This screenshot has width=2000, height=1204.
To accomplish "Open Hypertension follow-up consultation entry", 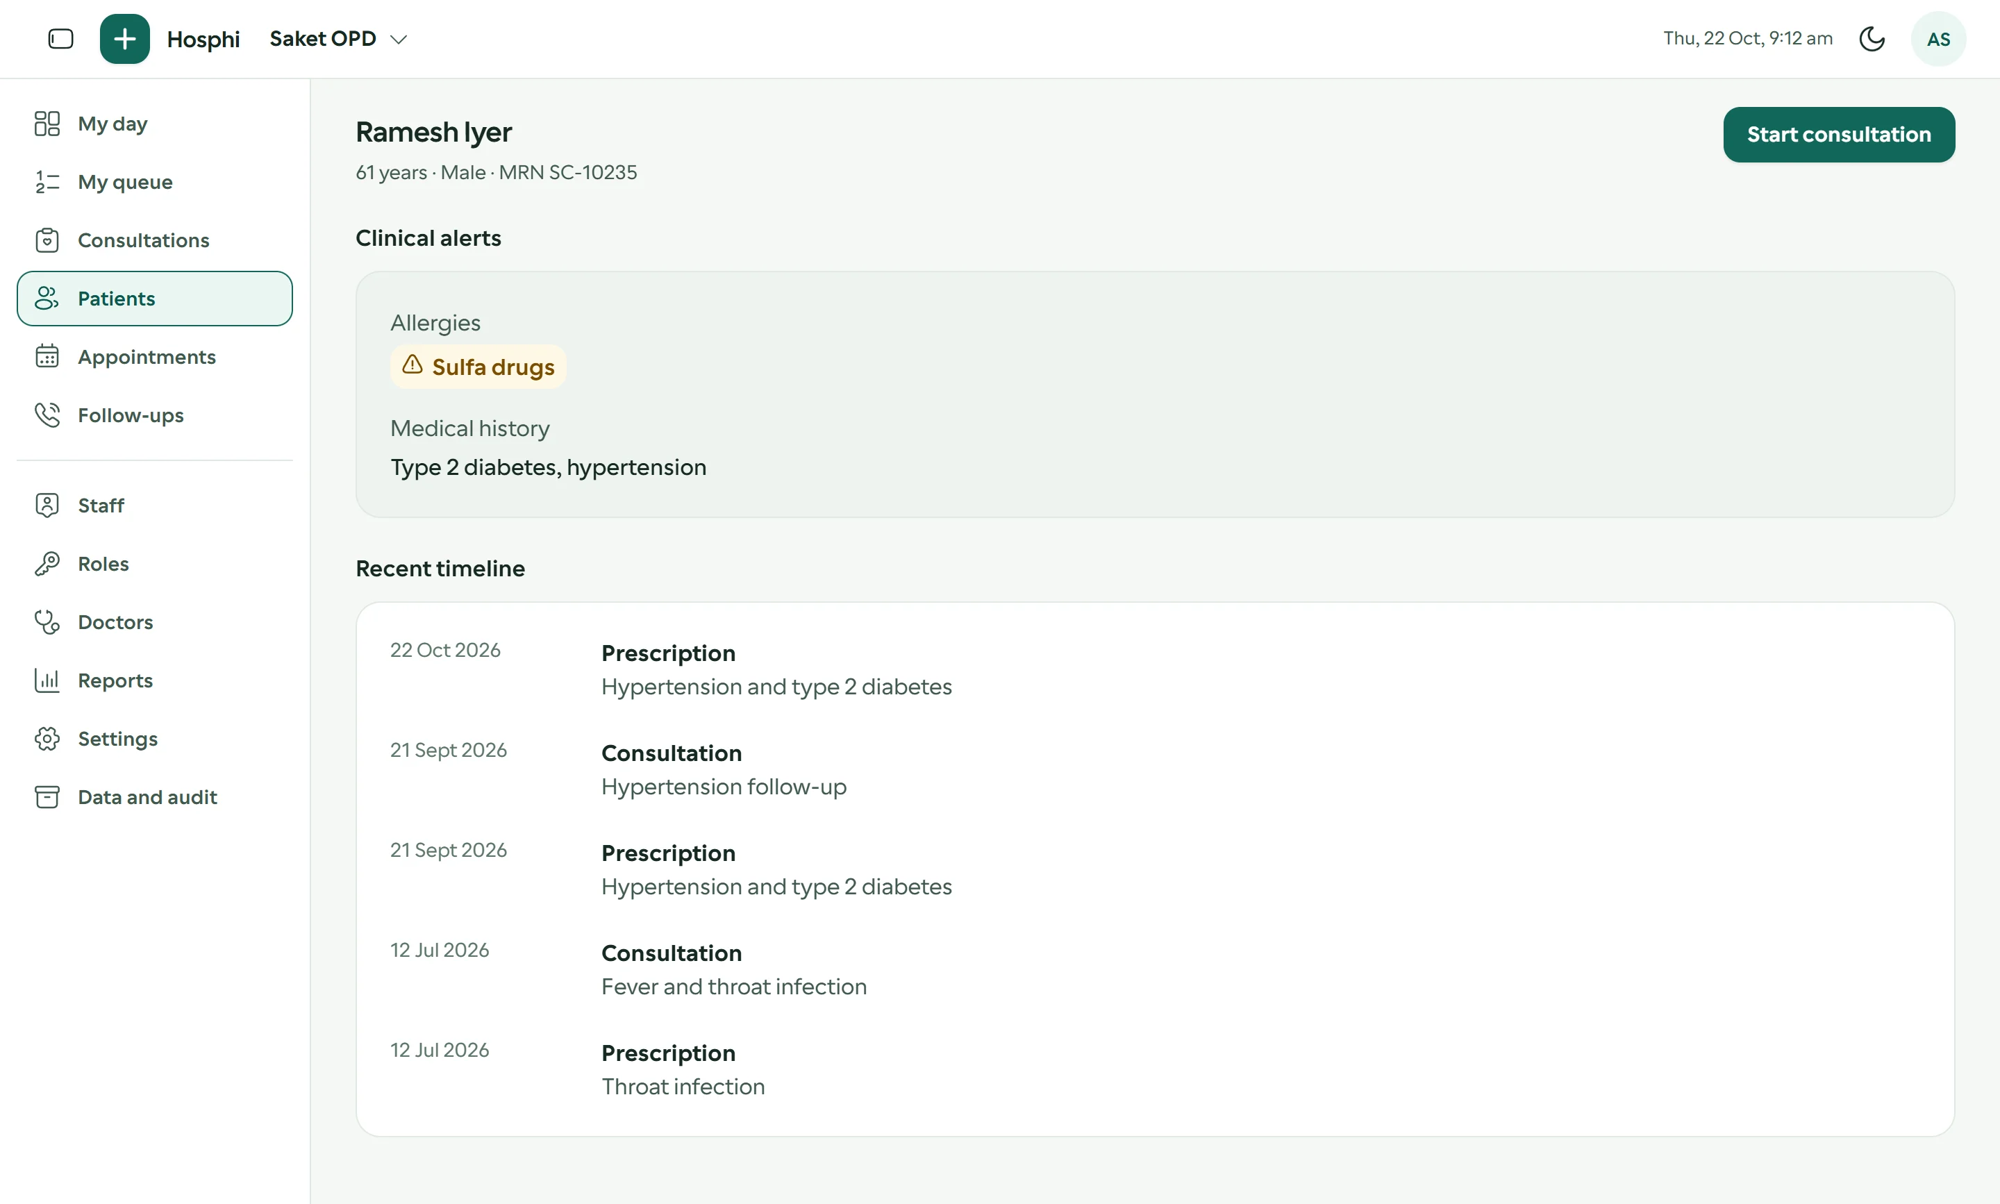I will click(1156, 769).
